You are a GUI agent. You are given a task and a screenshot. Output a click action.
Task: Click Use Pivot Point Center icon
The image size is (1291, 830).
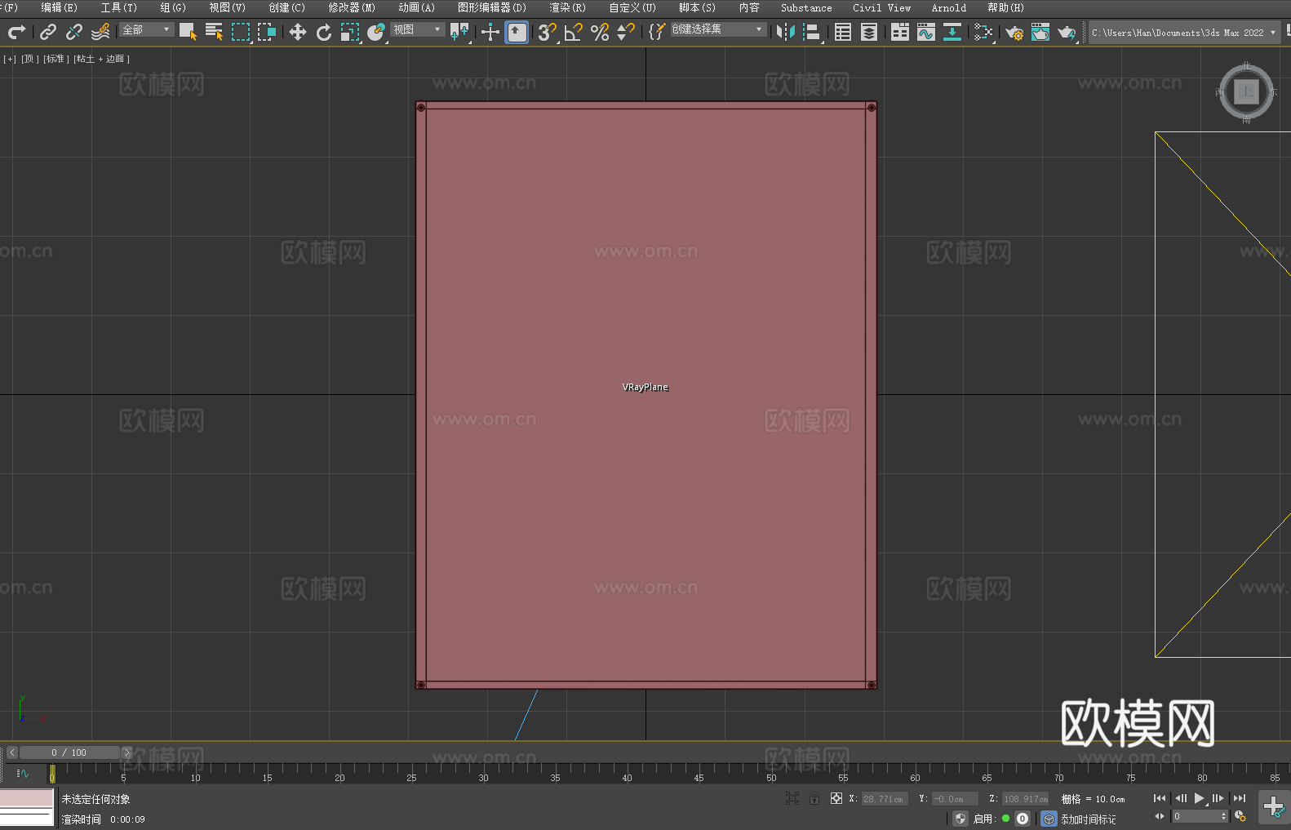pyautogui.click(x=459, y=32)
